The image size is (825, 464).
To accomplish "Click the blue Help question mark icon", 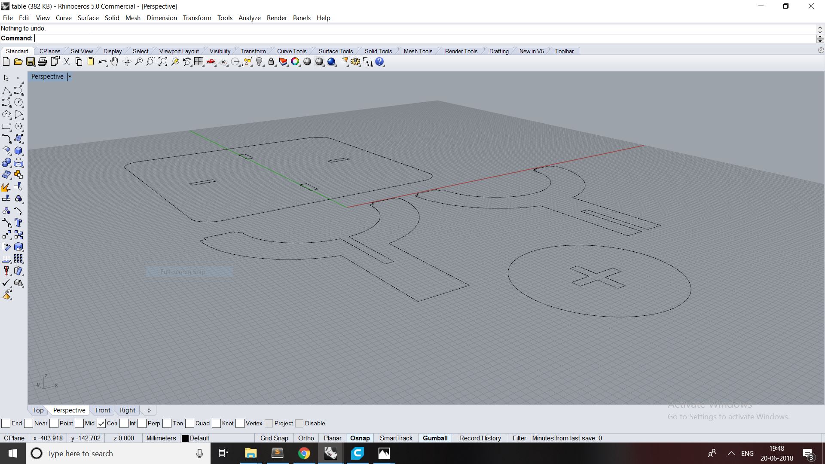I will [379, 62].
